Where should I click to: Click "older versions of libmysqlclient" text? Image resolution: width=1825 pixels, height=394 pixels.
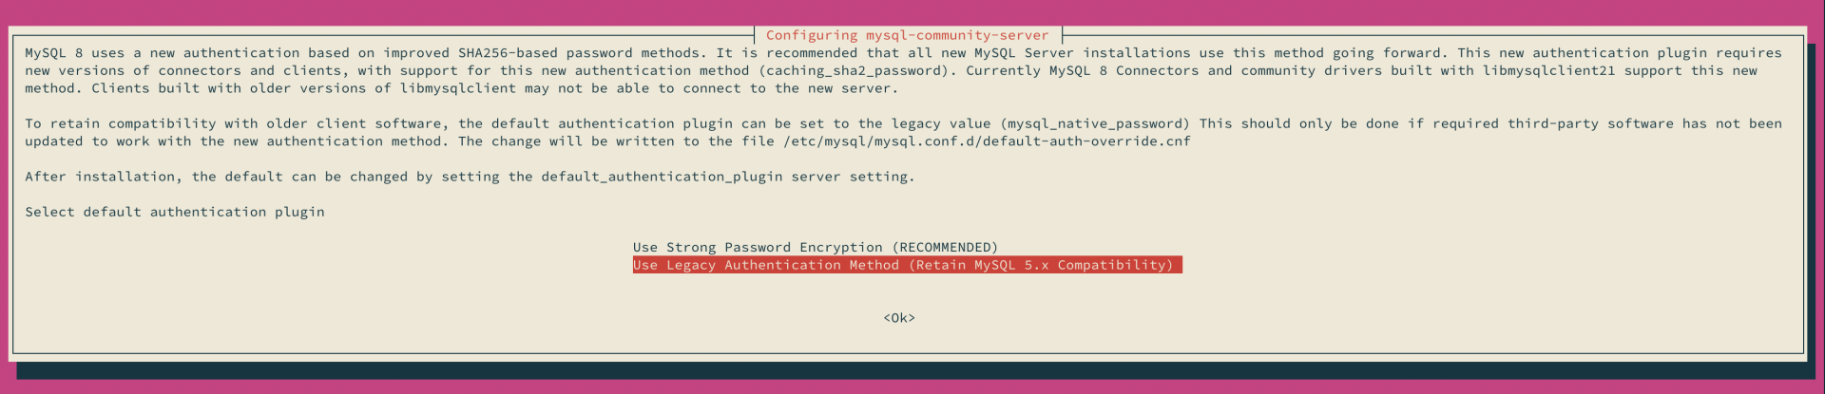383,88
